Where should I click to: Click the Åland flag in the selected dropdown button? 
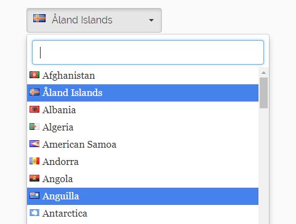click(x=39, y=18)
